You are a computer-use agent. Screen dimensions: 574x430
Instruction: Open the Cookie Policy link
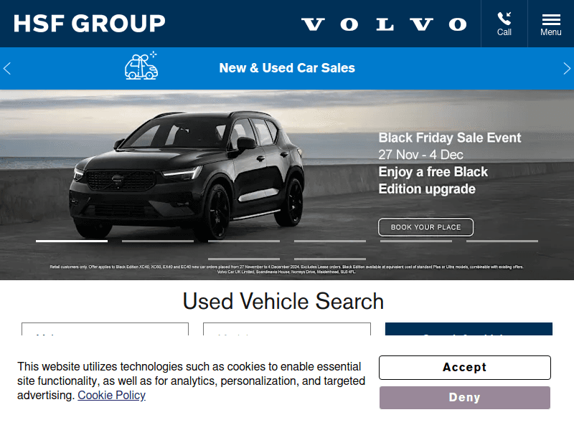coord(112,396)
